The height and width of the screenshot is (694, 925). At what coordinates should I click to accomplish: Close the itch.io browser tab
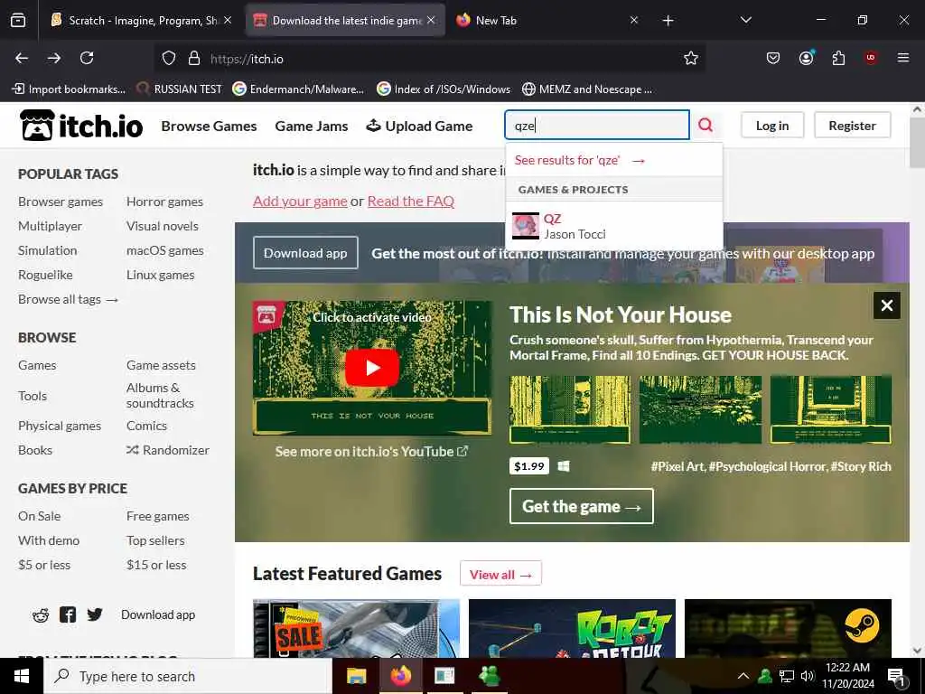[431, 20]
